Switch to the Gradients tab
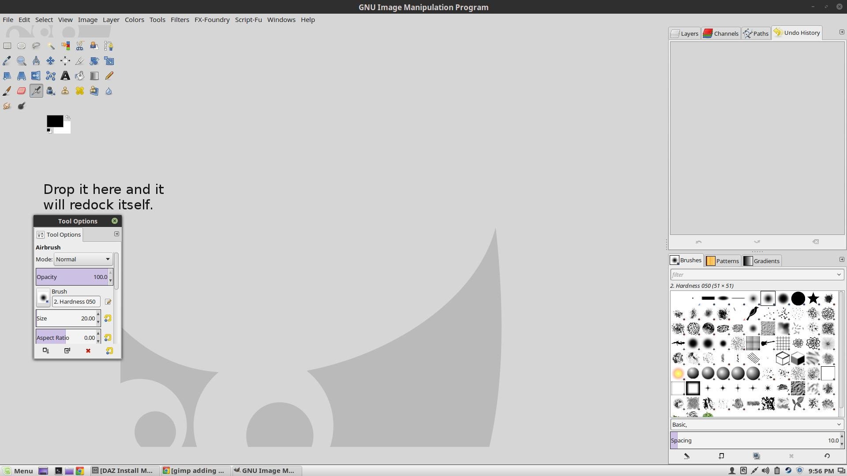 [762, 261]
